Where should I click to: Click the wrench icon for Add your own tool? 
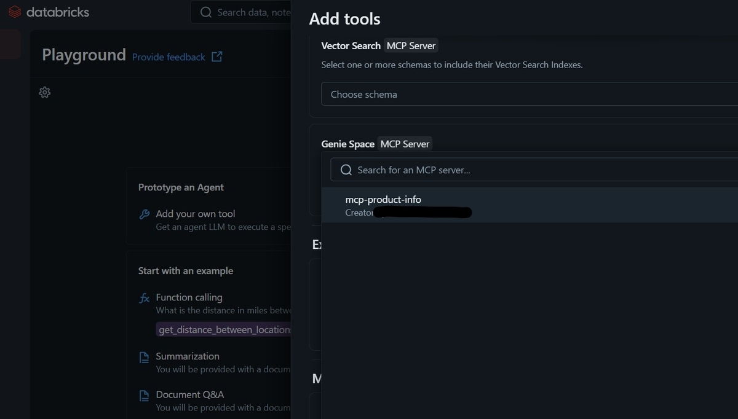pos(145,214)
